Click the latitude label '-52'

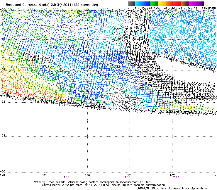click(x=3, y=39)
